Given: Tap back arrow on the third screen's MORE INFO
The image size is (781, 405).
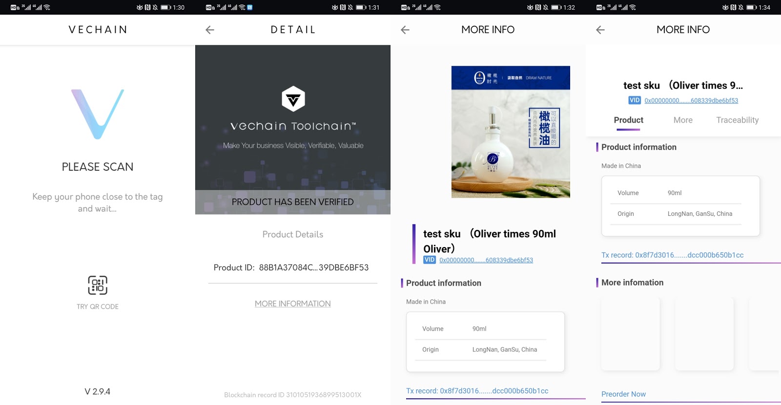Looking at the screenshot, I should [x=405, y=30].
